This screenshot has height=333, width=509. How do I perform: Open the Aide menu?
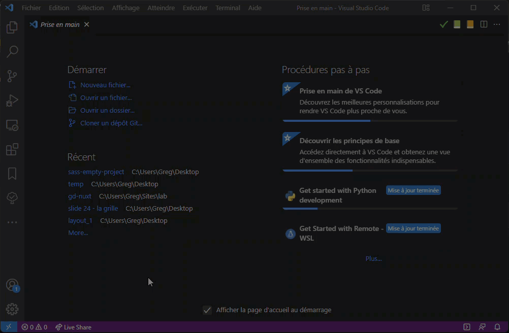click(x=255, y=8)
